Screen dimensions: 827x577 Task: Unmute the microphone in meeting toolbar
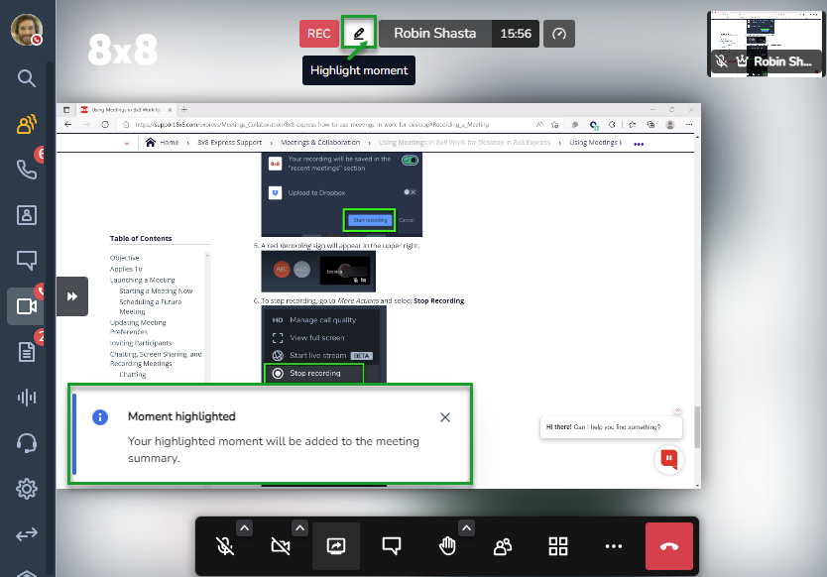tap(225, 546)
